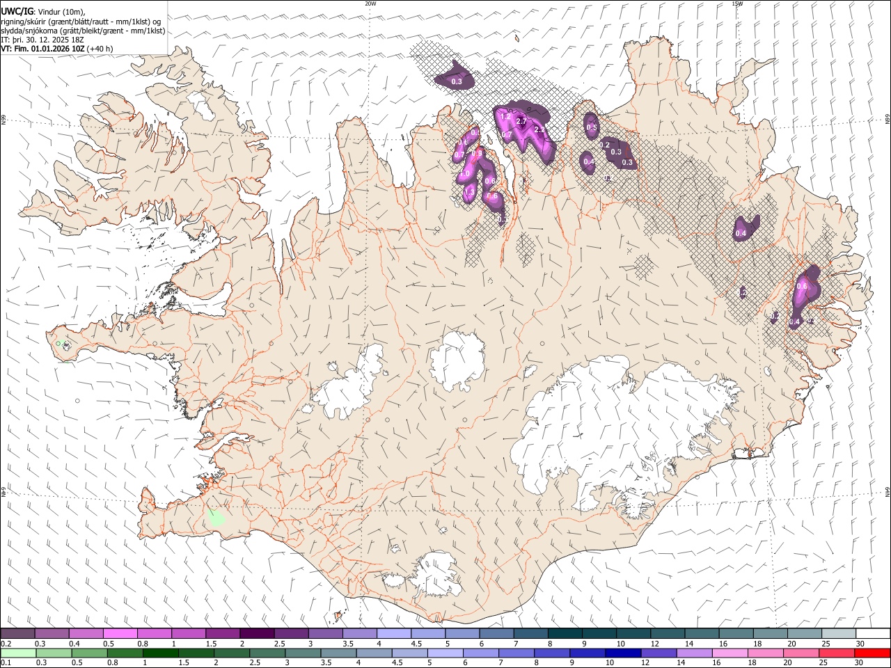Click upper scale pale grey swatch 25 to 30
891x668 pixels.
pyautogui.click(x=839, y=634)
